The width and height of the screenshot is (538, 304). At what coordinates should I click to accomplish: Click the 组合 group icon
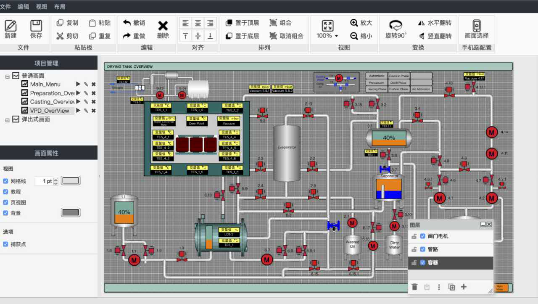[273, 23]
